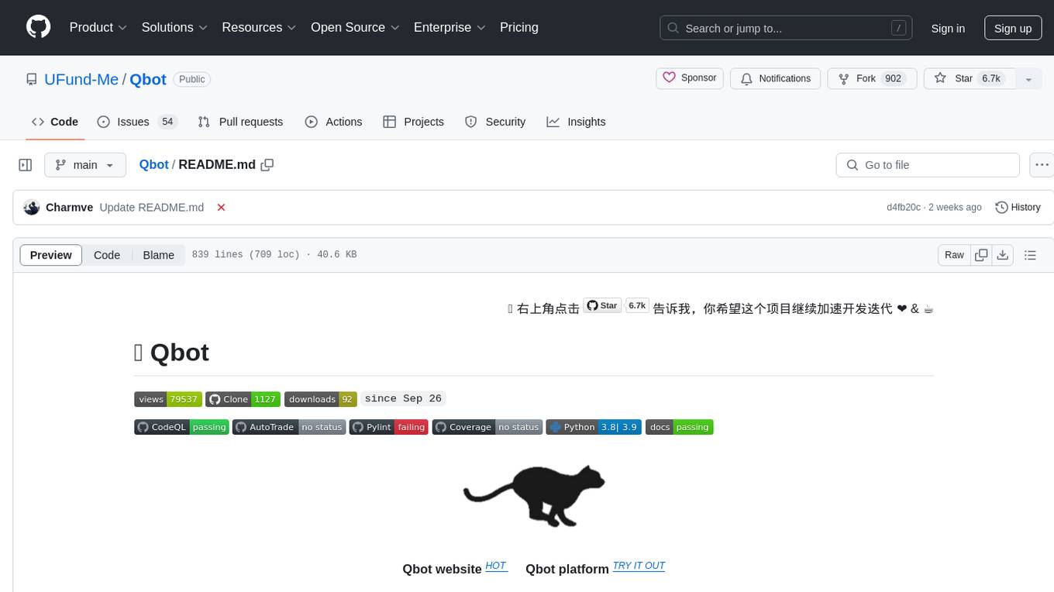Open the README outline
This screenshot has width=1054, height=592.
[1030, 255]
